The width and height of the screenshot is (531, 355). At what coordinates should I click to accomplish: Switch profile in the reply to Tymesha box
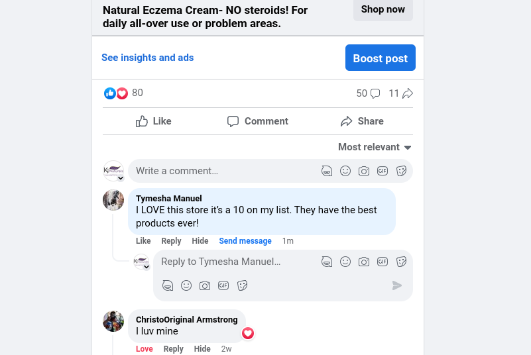147,267
